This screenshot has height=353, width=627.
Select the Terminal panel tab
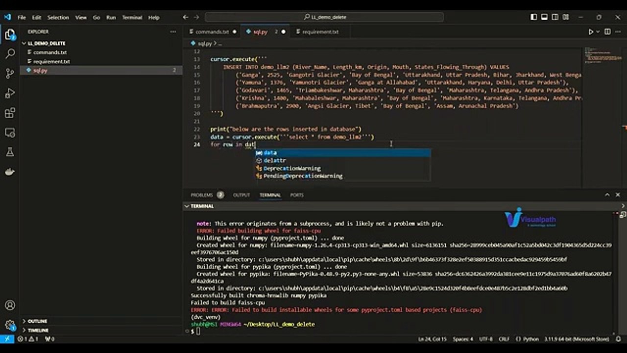(x=270, y=195)
